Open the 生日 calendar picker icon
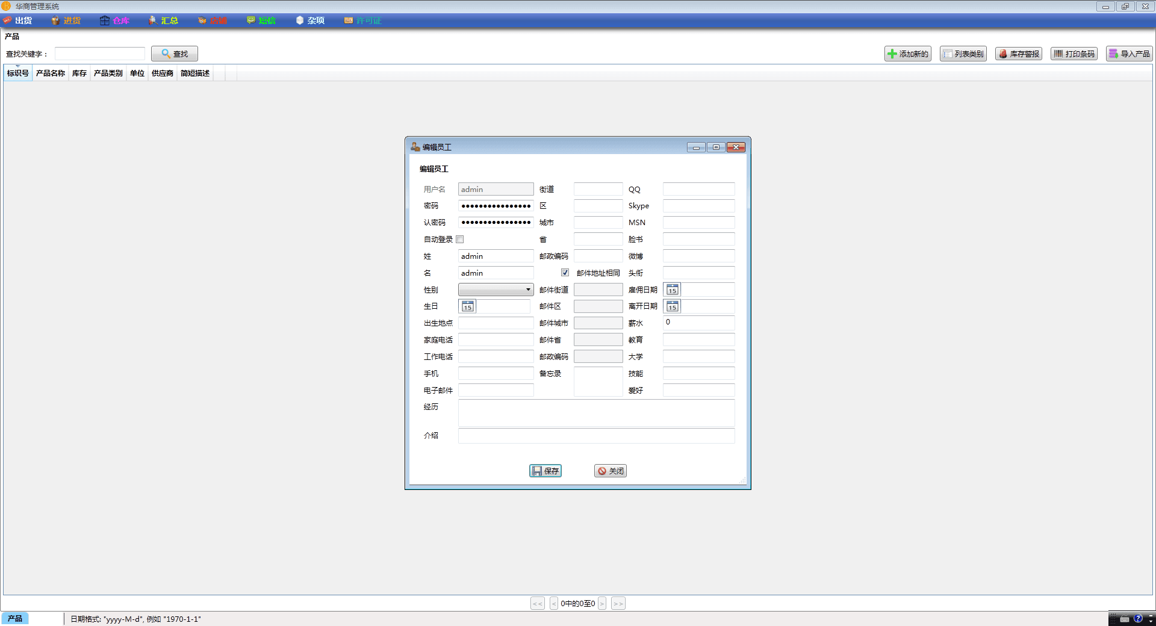Screen dimensions: 1156x626 coord(468,307)
